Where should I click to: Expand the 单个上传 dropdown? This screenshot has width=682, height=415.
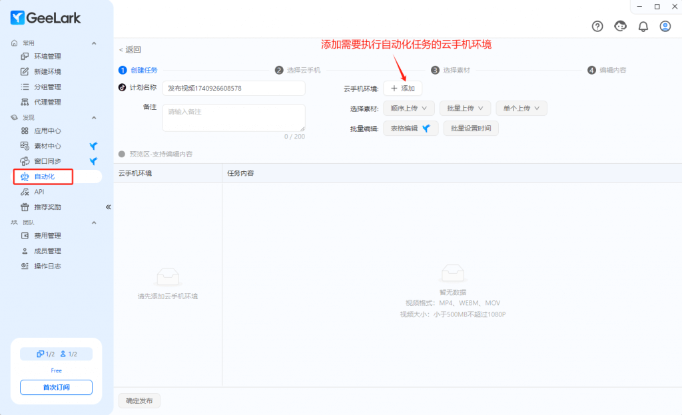coord(521,109)
